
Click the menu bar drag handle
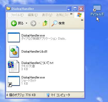(x=7, y=15)
